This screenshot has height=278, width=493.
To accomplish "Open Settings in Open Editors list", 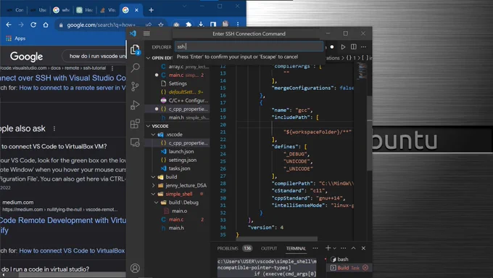I will pos(178,83).
